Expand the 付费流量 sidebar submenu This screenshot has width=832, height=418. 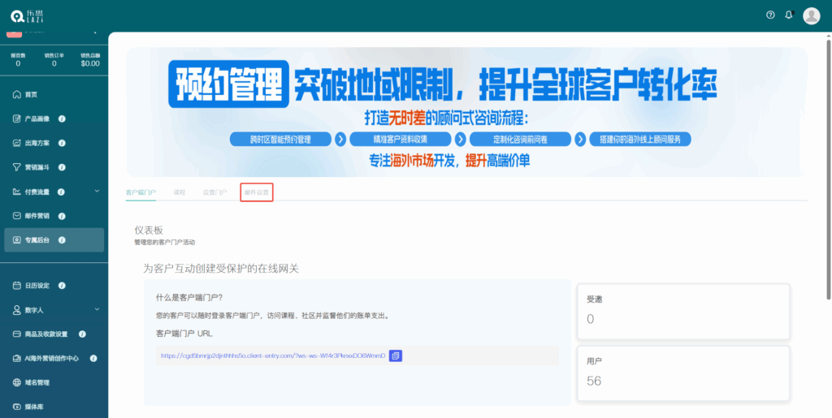97,192
